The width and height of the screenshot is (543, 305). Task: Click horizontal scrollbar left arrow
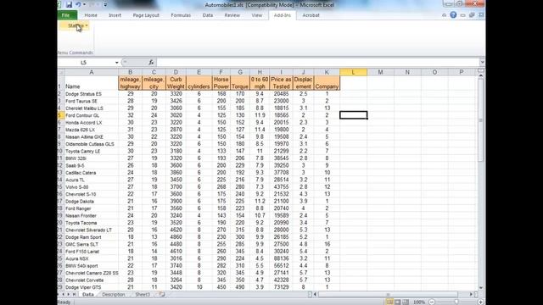[x=315, y=294]
